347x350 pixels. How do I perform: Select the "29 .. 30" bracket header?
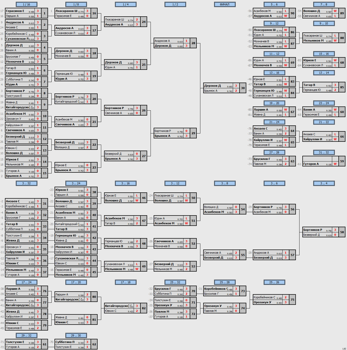(x=76, y=335)
